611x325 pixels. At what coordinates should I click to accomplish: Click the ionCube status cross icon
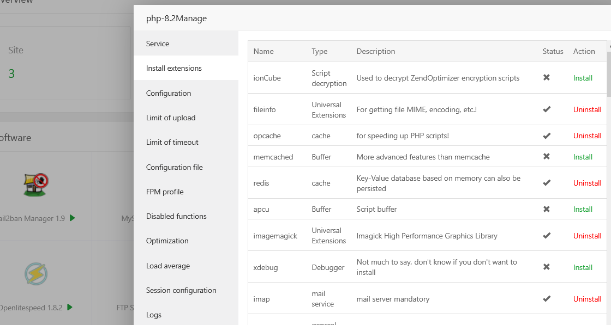(x=547, y=78)
